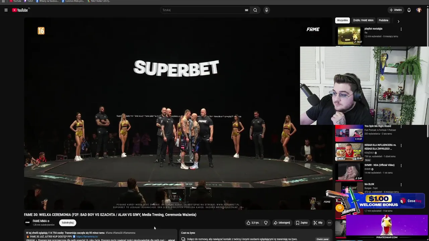Create a clip with Klip button

(318, 223)
